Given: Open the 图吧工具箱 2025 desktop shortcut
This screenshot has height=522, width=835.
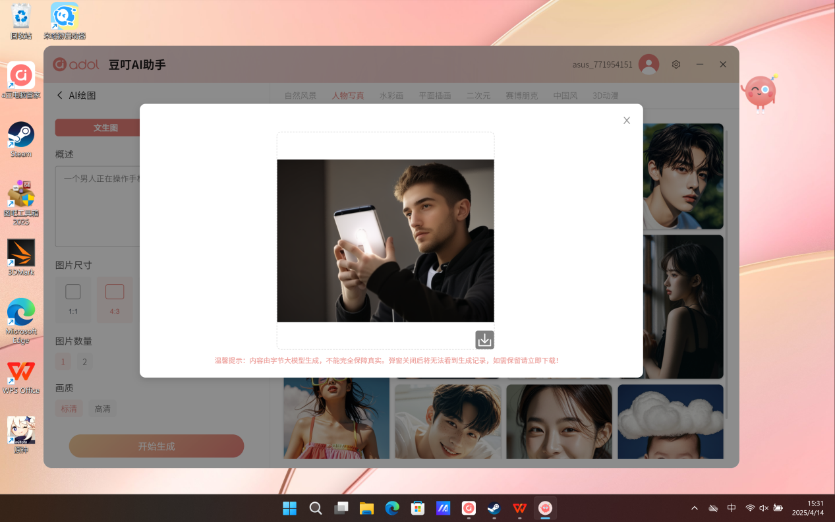Looking at the screenshot, I should (21, 202).
